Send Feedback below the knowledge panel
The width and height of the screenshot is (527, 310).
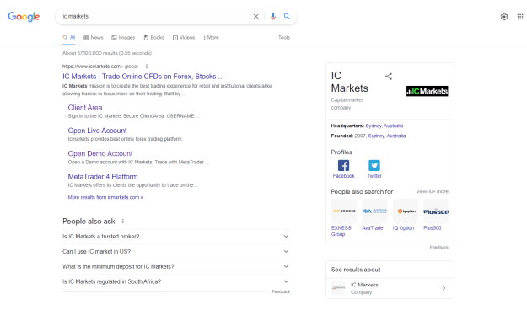tap(439, 248)
